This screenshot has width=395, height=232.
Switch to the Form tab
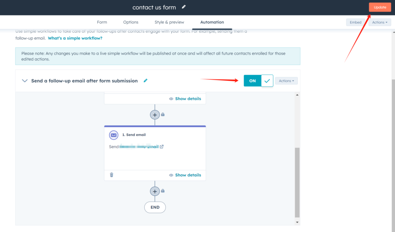pyautogui.click(x=102, y=22)
